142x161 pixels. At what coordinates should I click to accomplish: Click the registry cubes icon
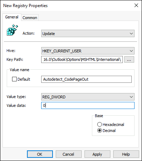coord(12,30)
